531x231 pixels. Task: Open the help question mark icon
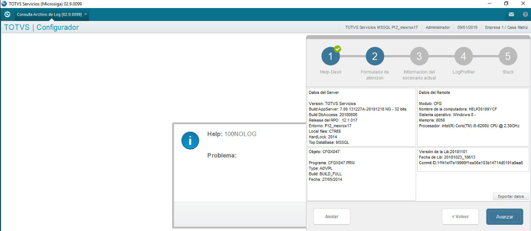point(525,15)
